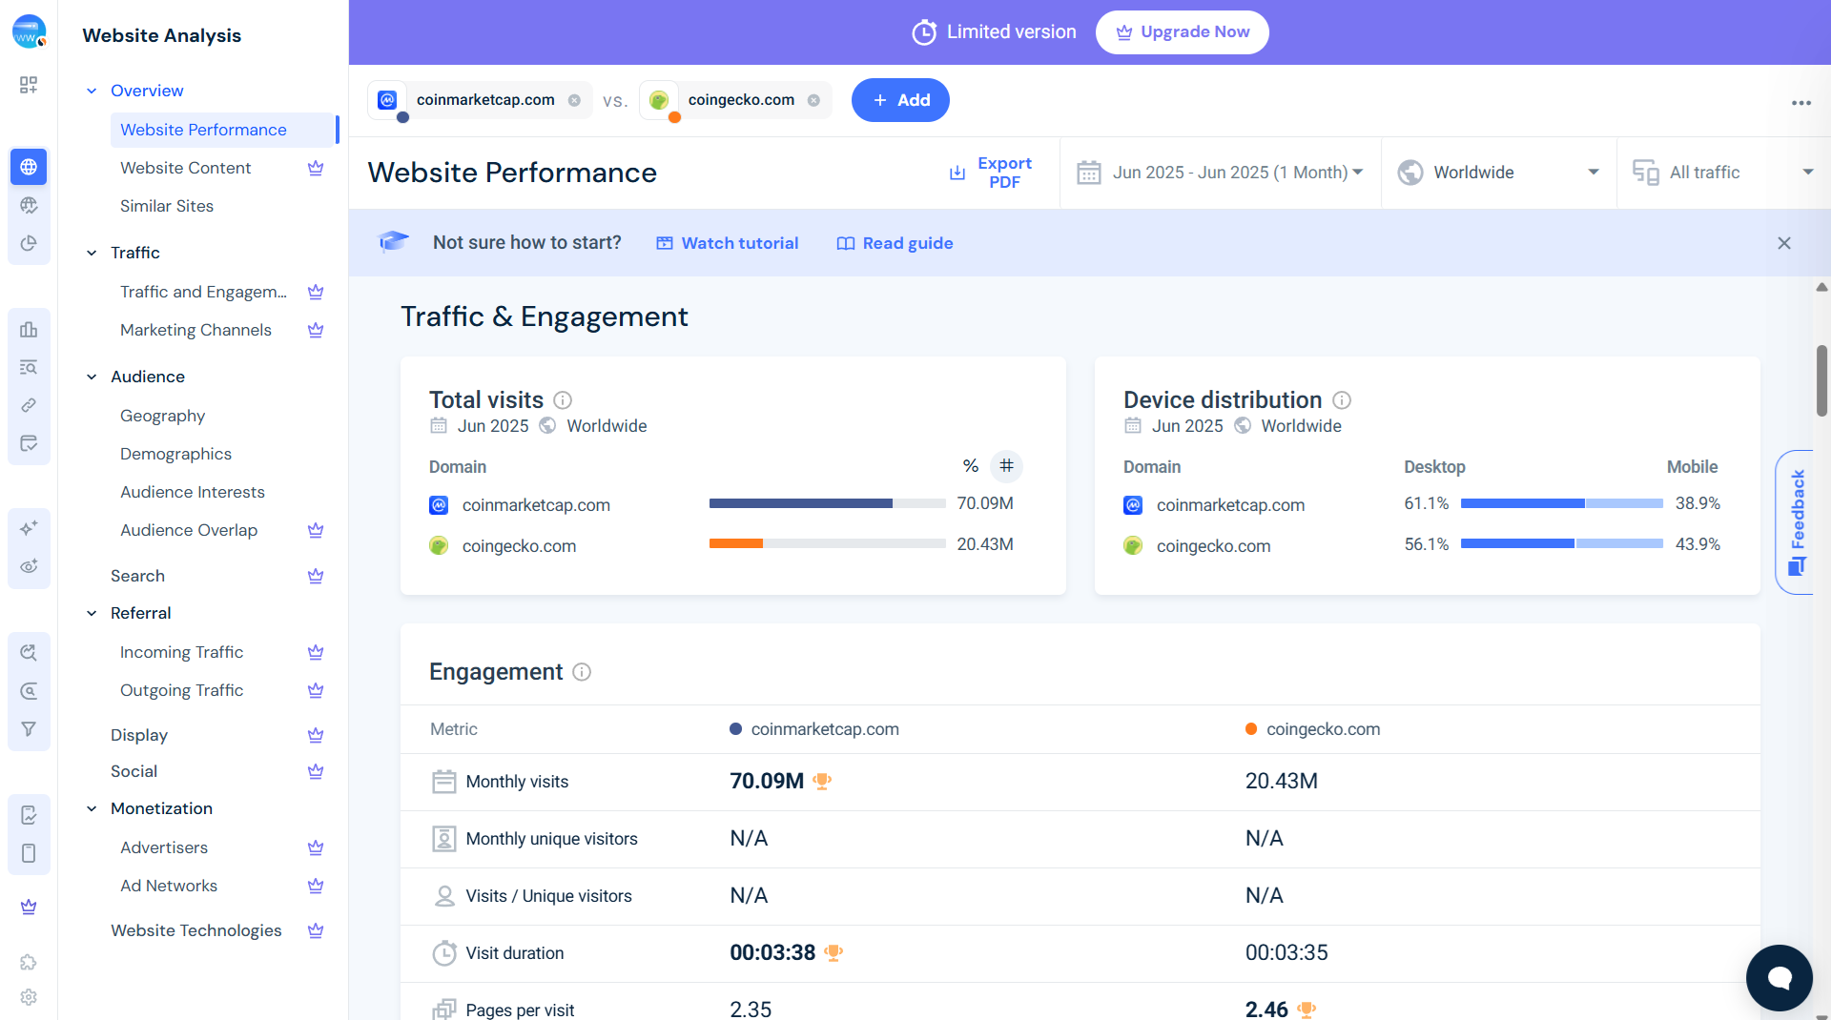Go to Demographics page
Screen dimensions: 1831x1020
point(175,454)
